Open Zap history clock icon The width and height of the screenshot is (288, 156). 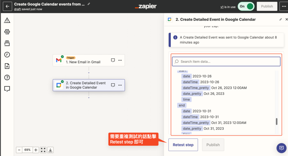7,55
